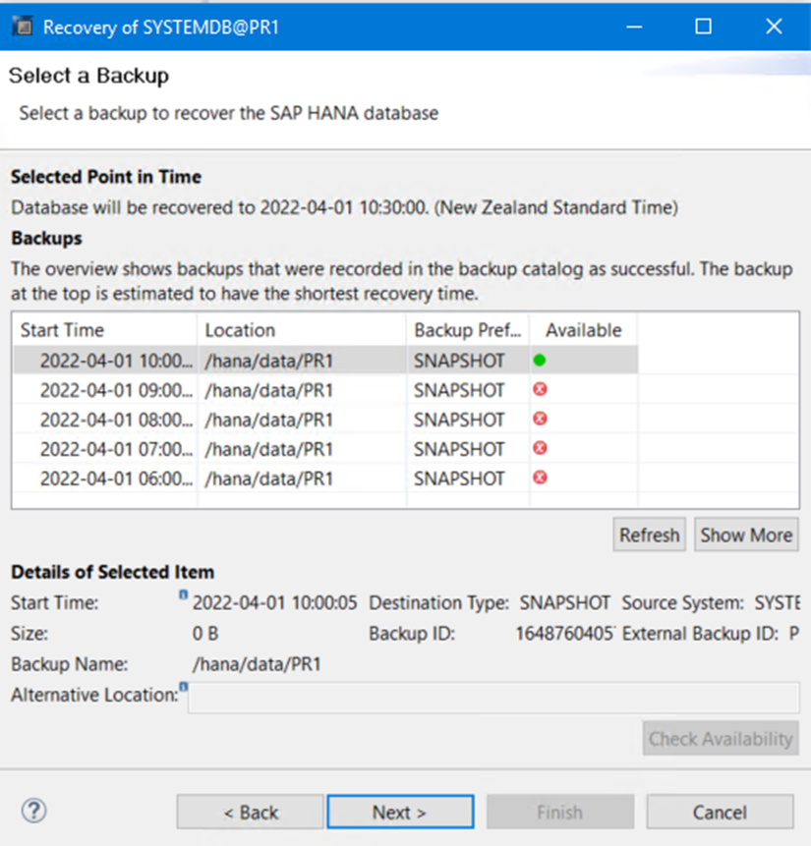Go to previous step with Back
811x846 pixels.
point(250,813)
